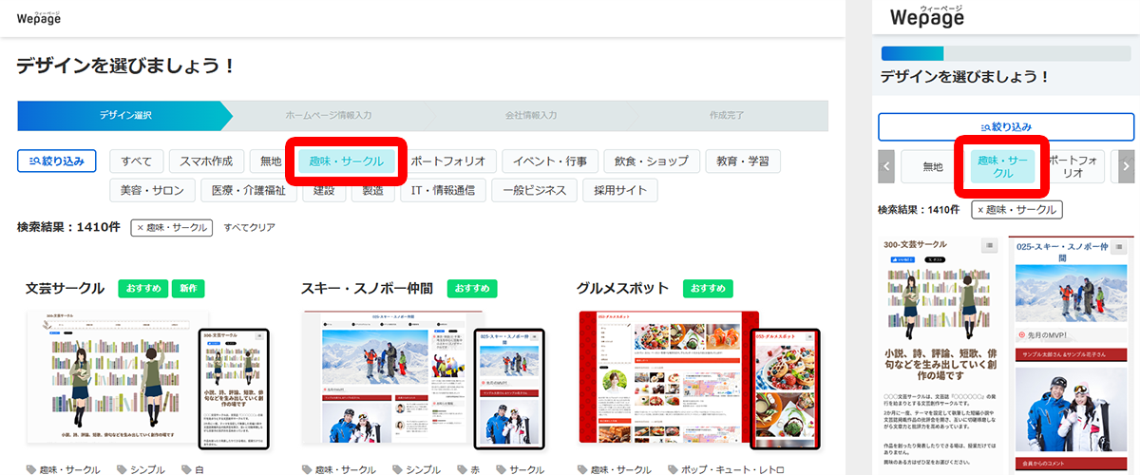Select the IT・情報通信 category
Image resolution: width=1140 pixels, height=475 pixels.
coord(444,190)
